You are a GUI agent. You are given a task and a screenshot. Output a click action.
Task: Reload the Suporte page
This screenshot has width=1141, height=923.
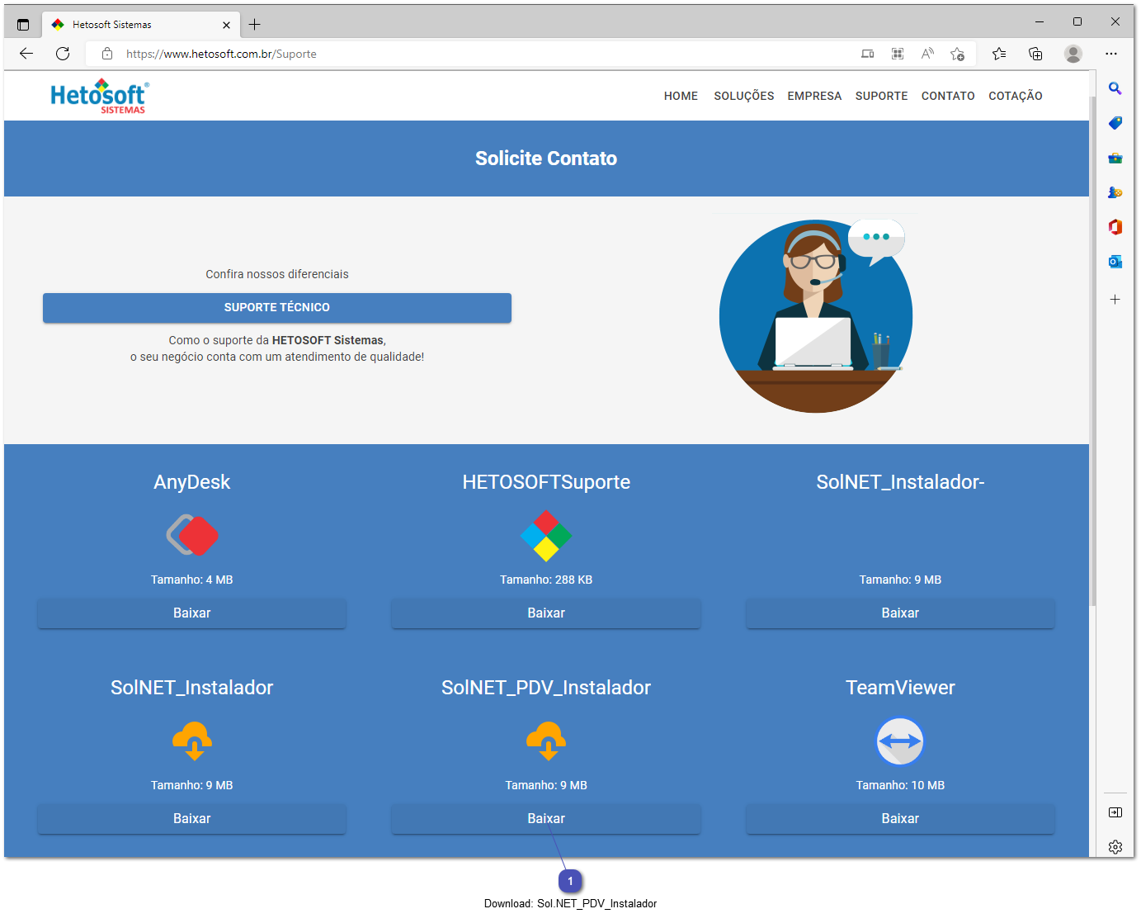click(x=63, y=53)
